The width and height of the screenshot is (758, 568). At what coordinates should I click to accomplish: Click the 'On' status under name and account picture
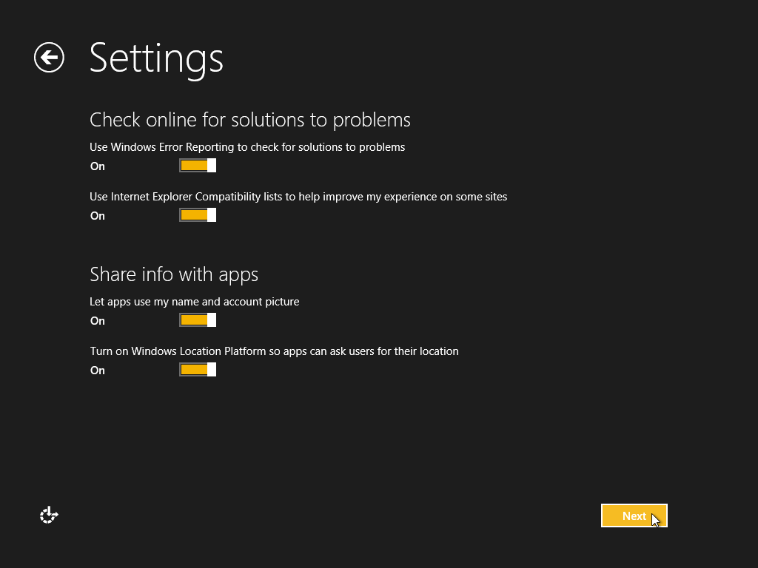point(98,321)
